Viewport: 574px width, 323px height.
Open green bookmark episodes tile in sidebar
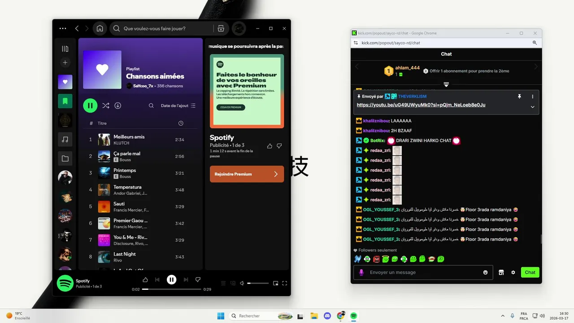(65, 101)
